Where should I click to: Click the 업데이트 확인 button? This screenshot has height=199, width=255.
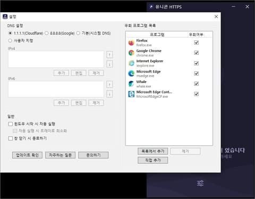click(x=27, y=155)
